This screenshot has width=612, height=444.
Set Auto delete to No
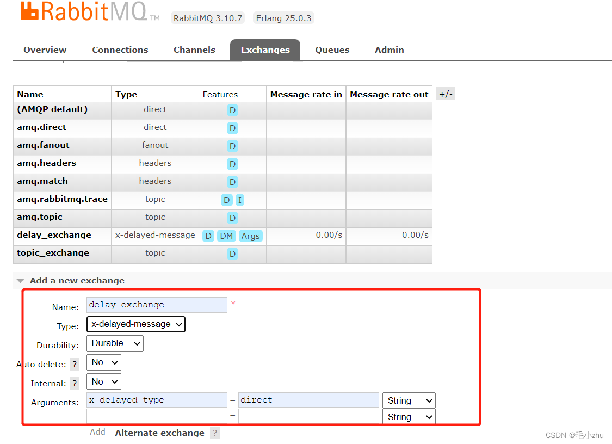(103, 362)
